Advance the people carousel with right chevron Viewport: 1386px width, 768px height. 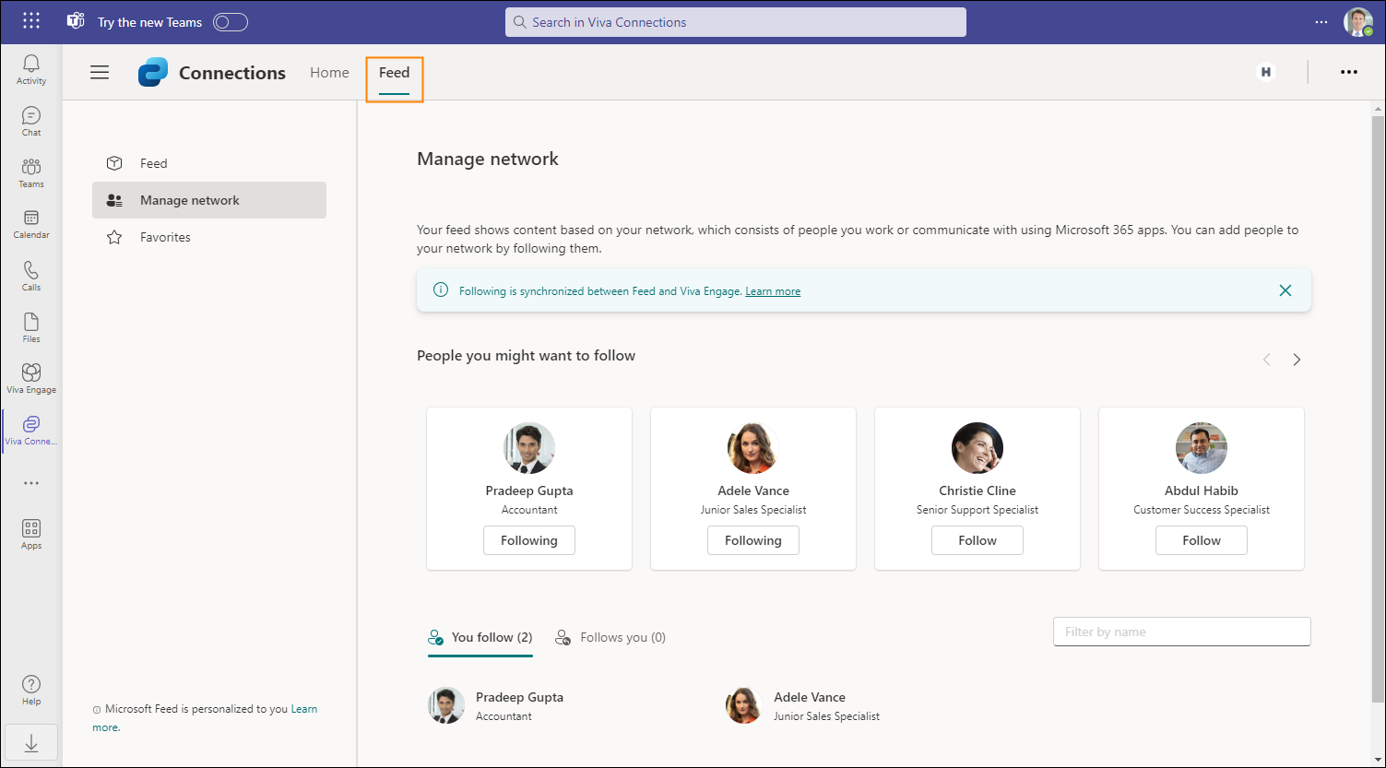[1297, 360]
